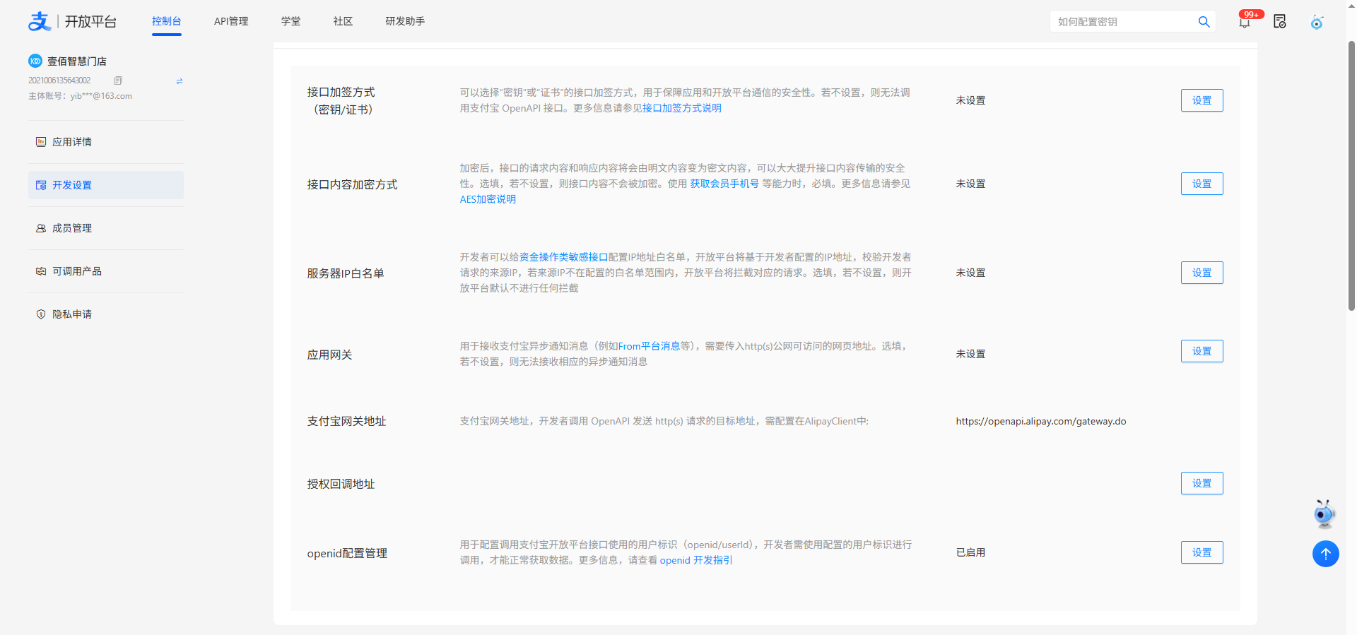Click 未设置 status in 应用网关 row
The height and width of the screenshot is (635, 1357).
970,354
